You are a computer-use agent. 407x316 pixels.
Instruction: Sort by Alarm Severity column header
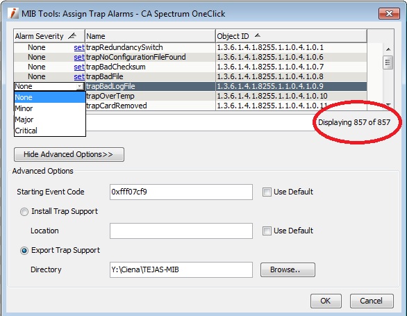pyautogui.click(x=49, y=36)
